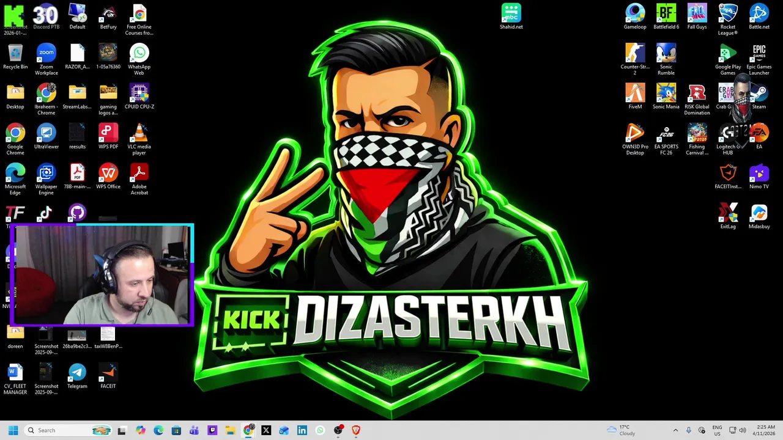The width and height of the screenshot is (783, 440).
Task: Open the Shahid.net shortcut
Action: click(x=511, y=17)
